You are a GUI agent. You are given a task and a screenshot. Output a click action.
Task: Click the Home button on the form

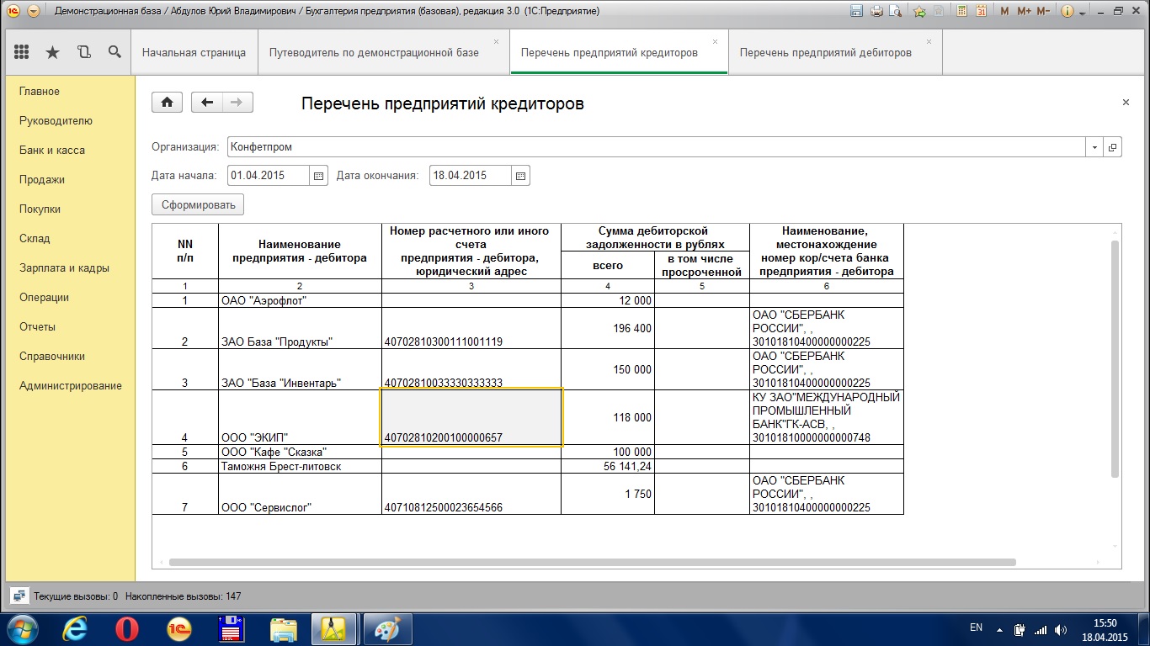(167, 103)
